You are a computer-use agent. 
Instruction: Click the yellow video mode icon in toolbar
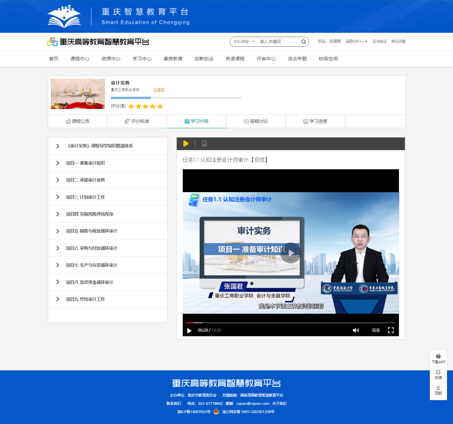pyautogui.click(x=186, y=143)
